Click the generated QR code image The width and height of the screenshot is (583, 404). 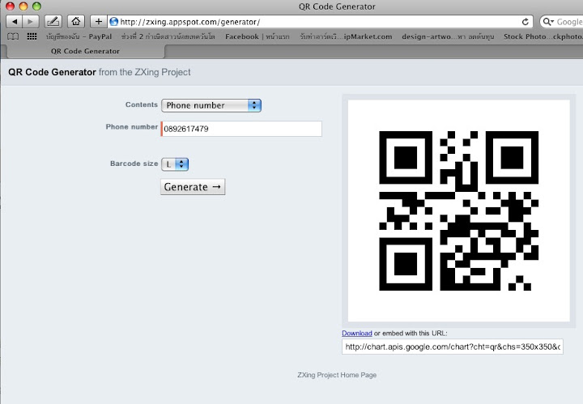[458, 211]
